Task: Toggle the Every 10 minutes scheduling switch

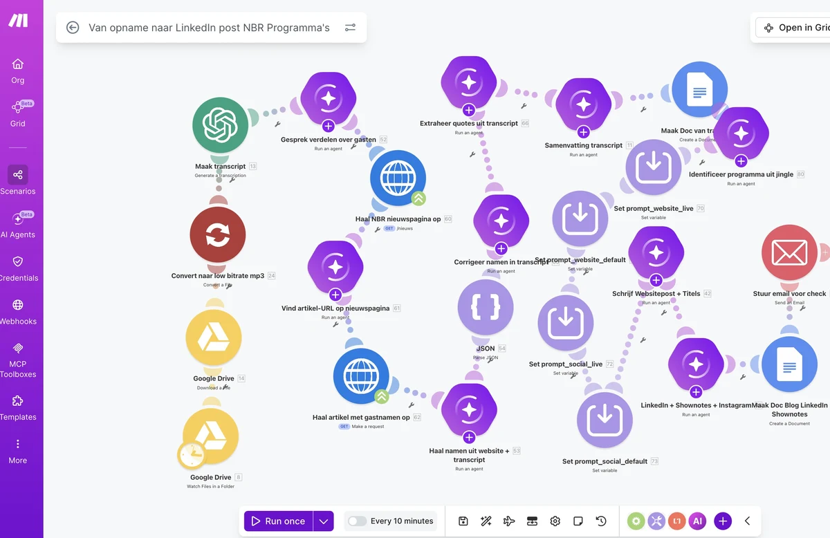Action: click(357, 521)
